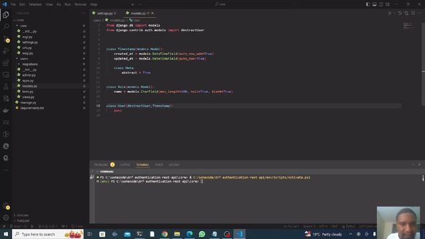Open the Help menu

tap(94, 5)
